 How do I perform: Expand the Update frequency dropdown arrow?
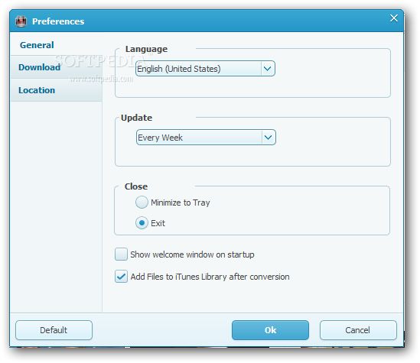tap(268, 138)
